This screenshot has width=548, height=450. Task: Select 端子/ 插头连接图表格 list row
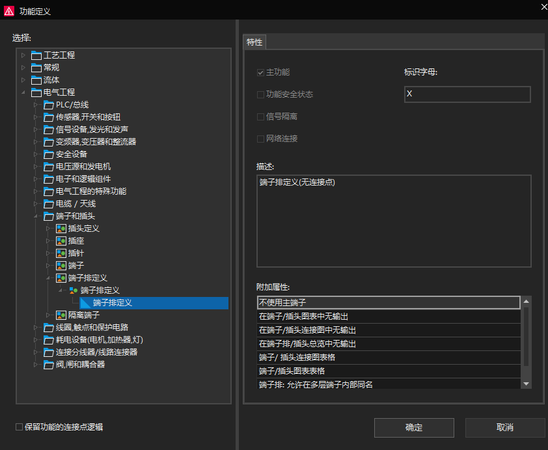click(x=389, y=358)
